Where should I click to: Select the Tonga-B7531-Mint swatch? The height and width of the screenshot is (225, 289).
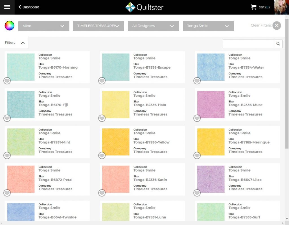point(21,142)
